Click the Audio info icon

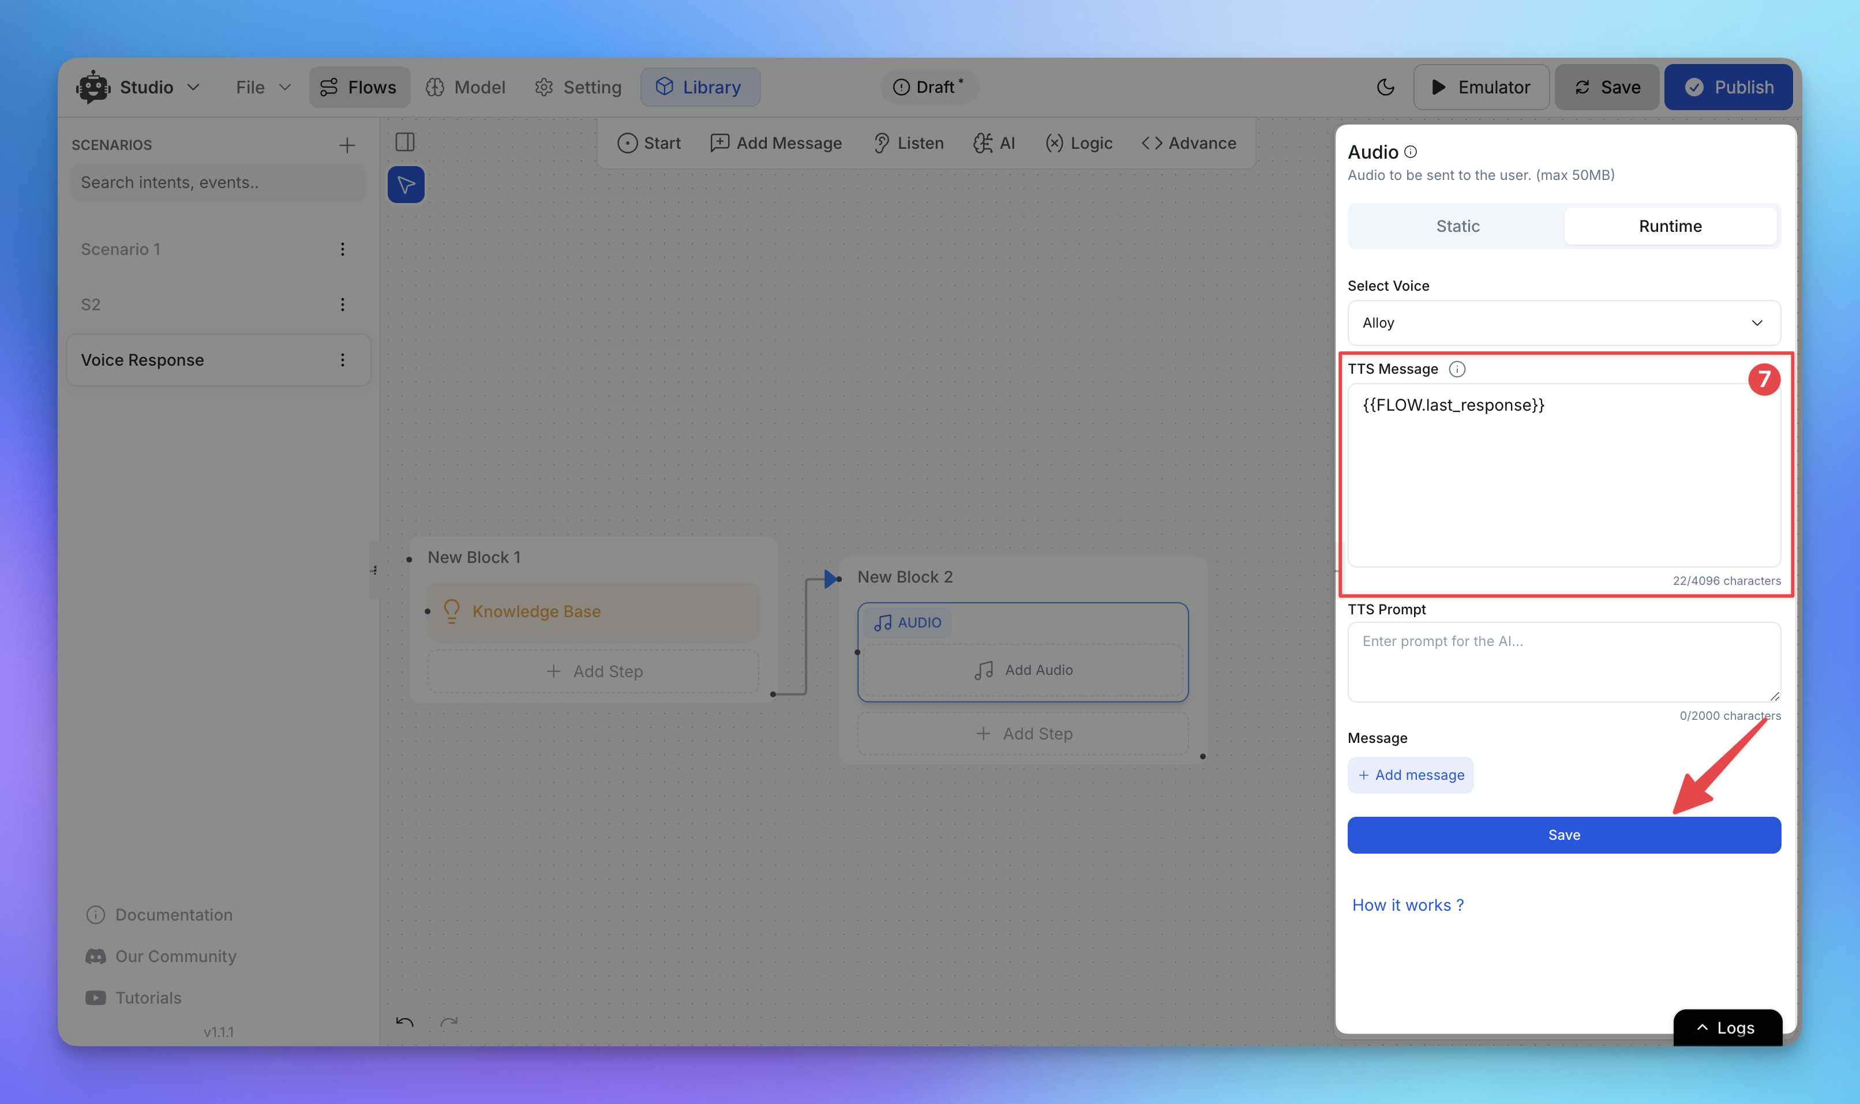1410,152
